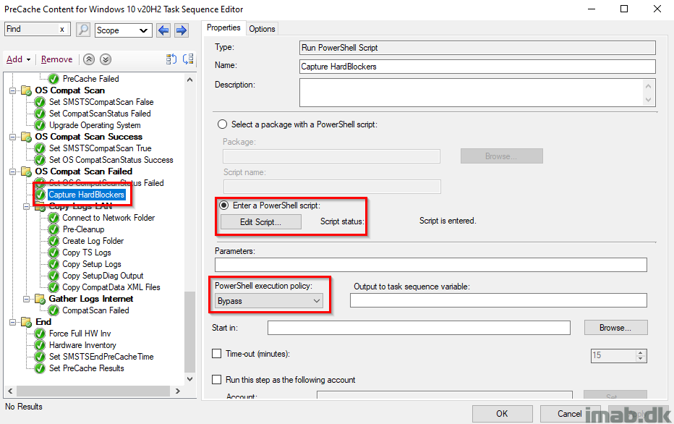
Task: Collapse the Copy Logs LAN group
Action: 26,206
